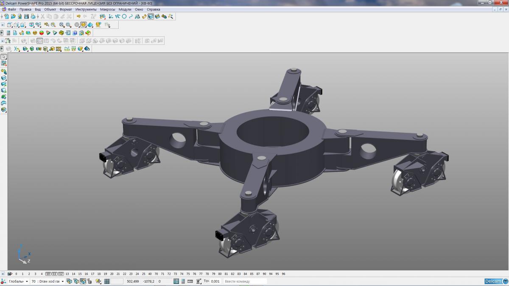Viewport: 509px width, 286px height.
Task: Select the Workplane axes tool
Action: [110, 16]
